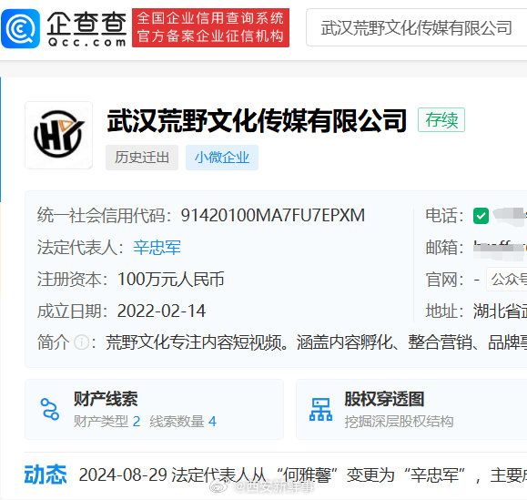Viewport: 527px width, 500px height.
Task: Click the 成立日期 value 2022-02-14
Action: tap(161, 311)
